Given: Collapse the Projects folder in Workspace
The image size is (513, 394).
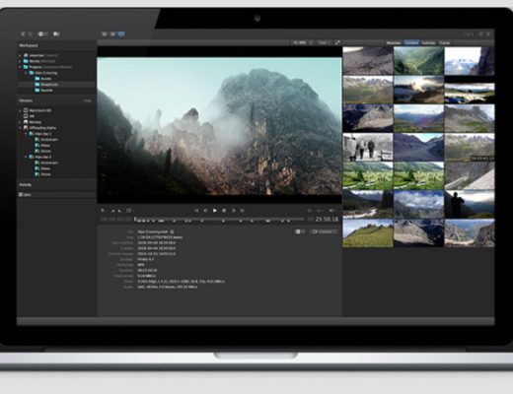Looking at the screenshot, I should [20, 67].
